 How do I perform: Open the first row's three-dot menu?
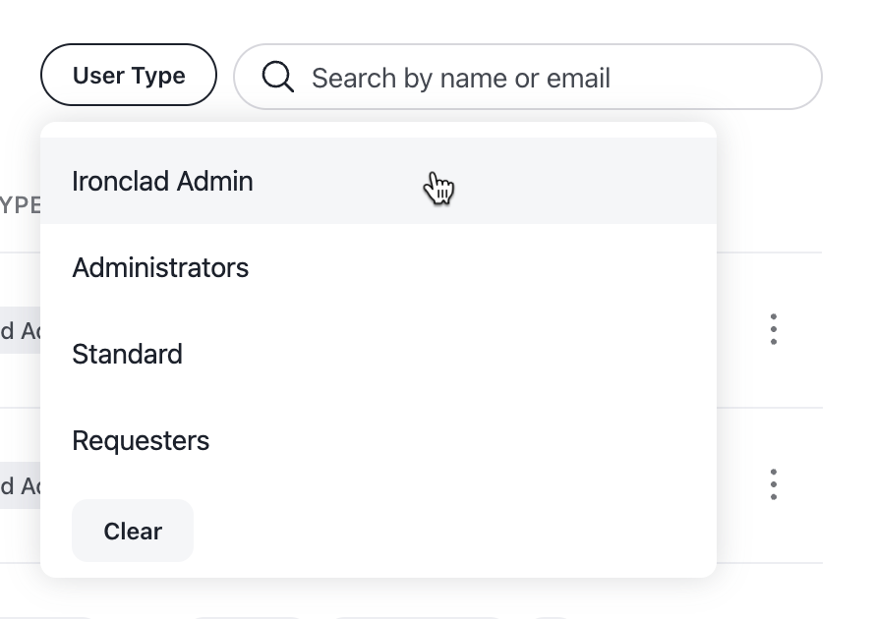point(774,329)
